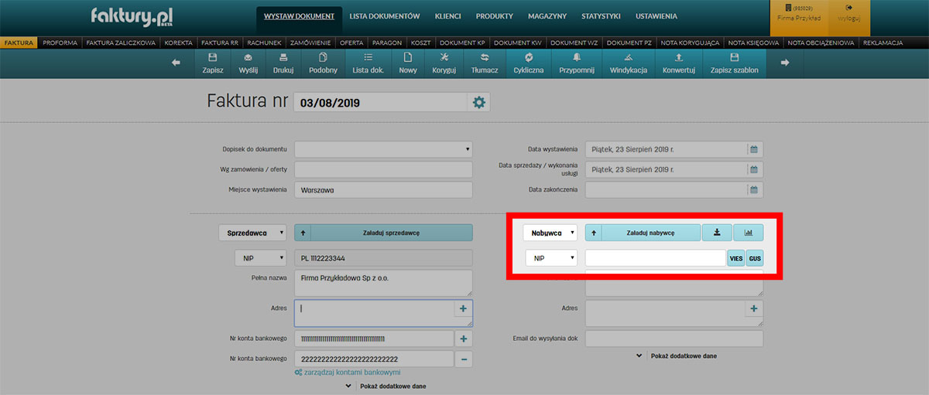Open the Klienci menu
Viewport: 929px width, 395px height.
point(447,16)
